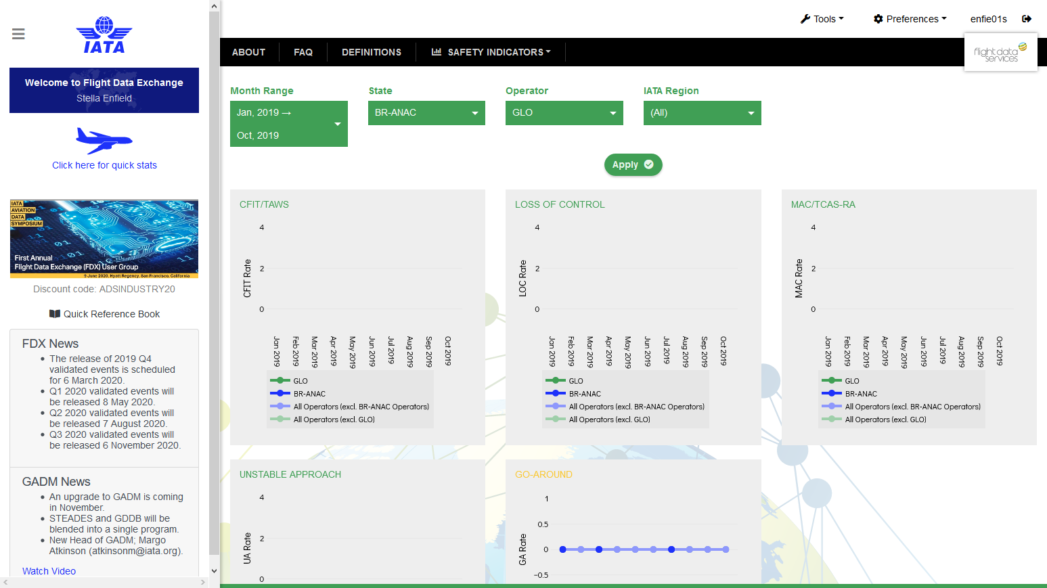
Task: Click the first data point on Go-Around chart
Action: point(562,549)
